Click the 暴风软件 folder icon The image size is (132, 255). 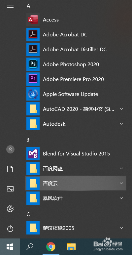coord(33,198)
